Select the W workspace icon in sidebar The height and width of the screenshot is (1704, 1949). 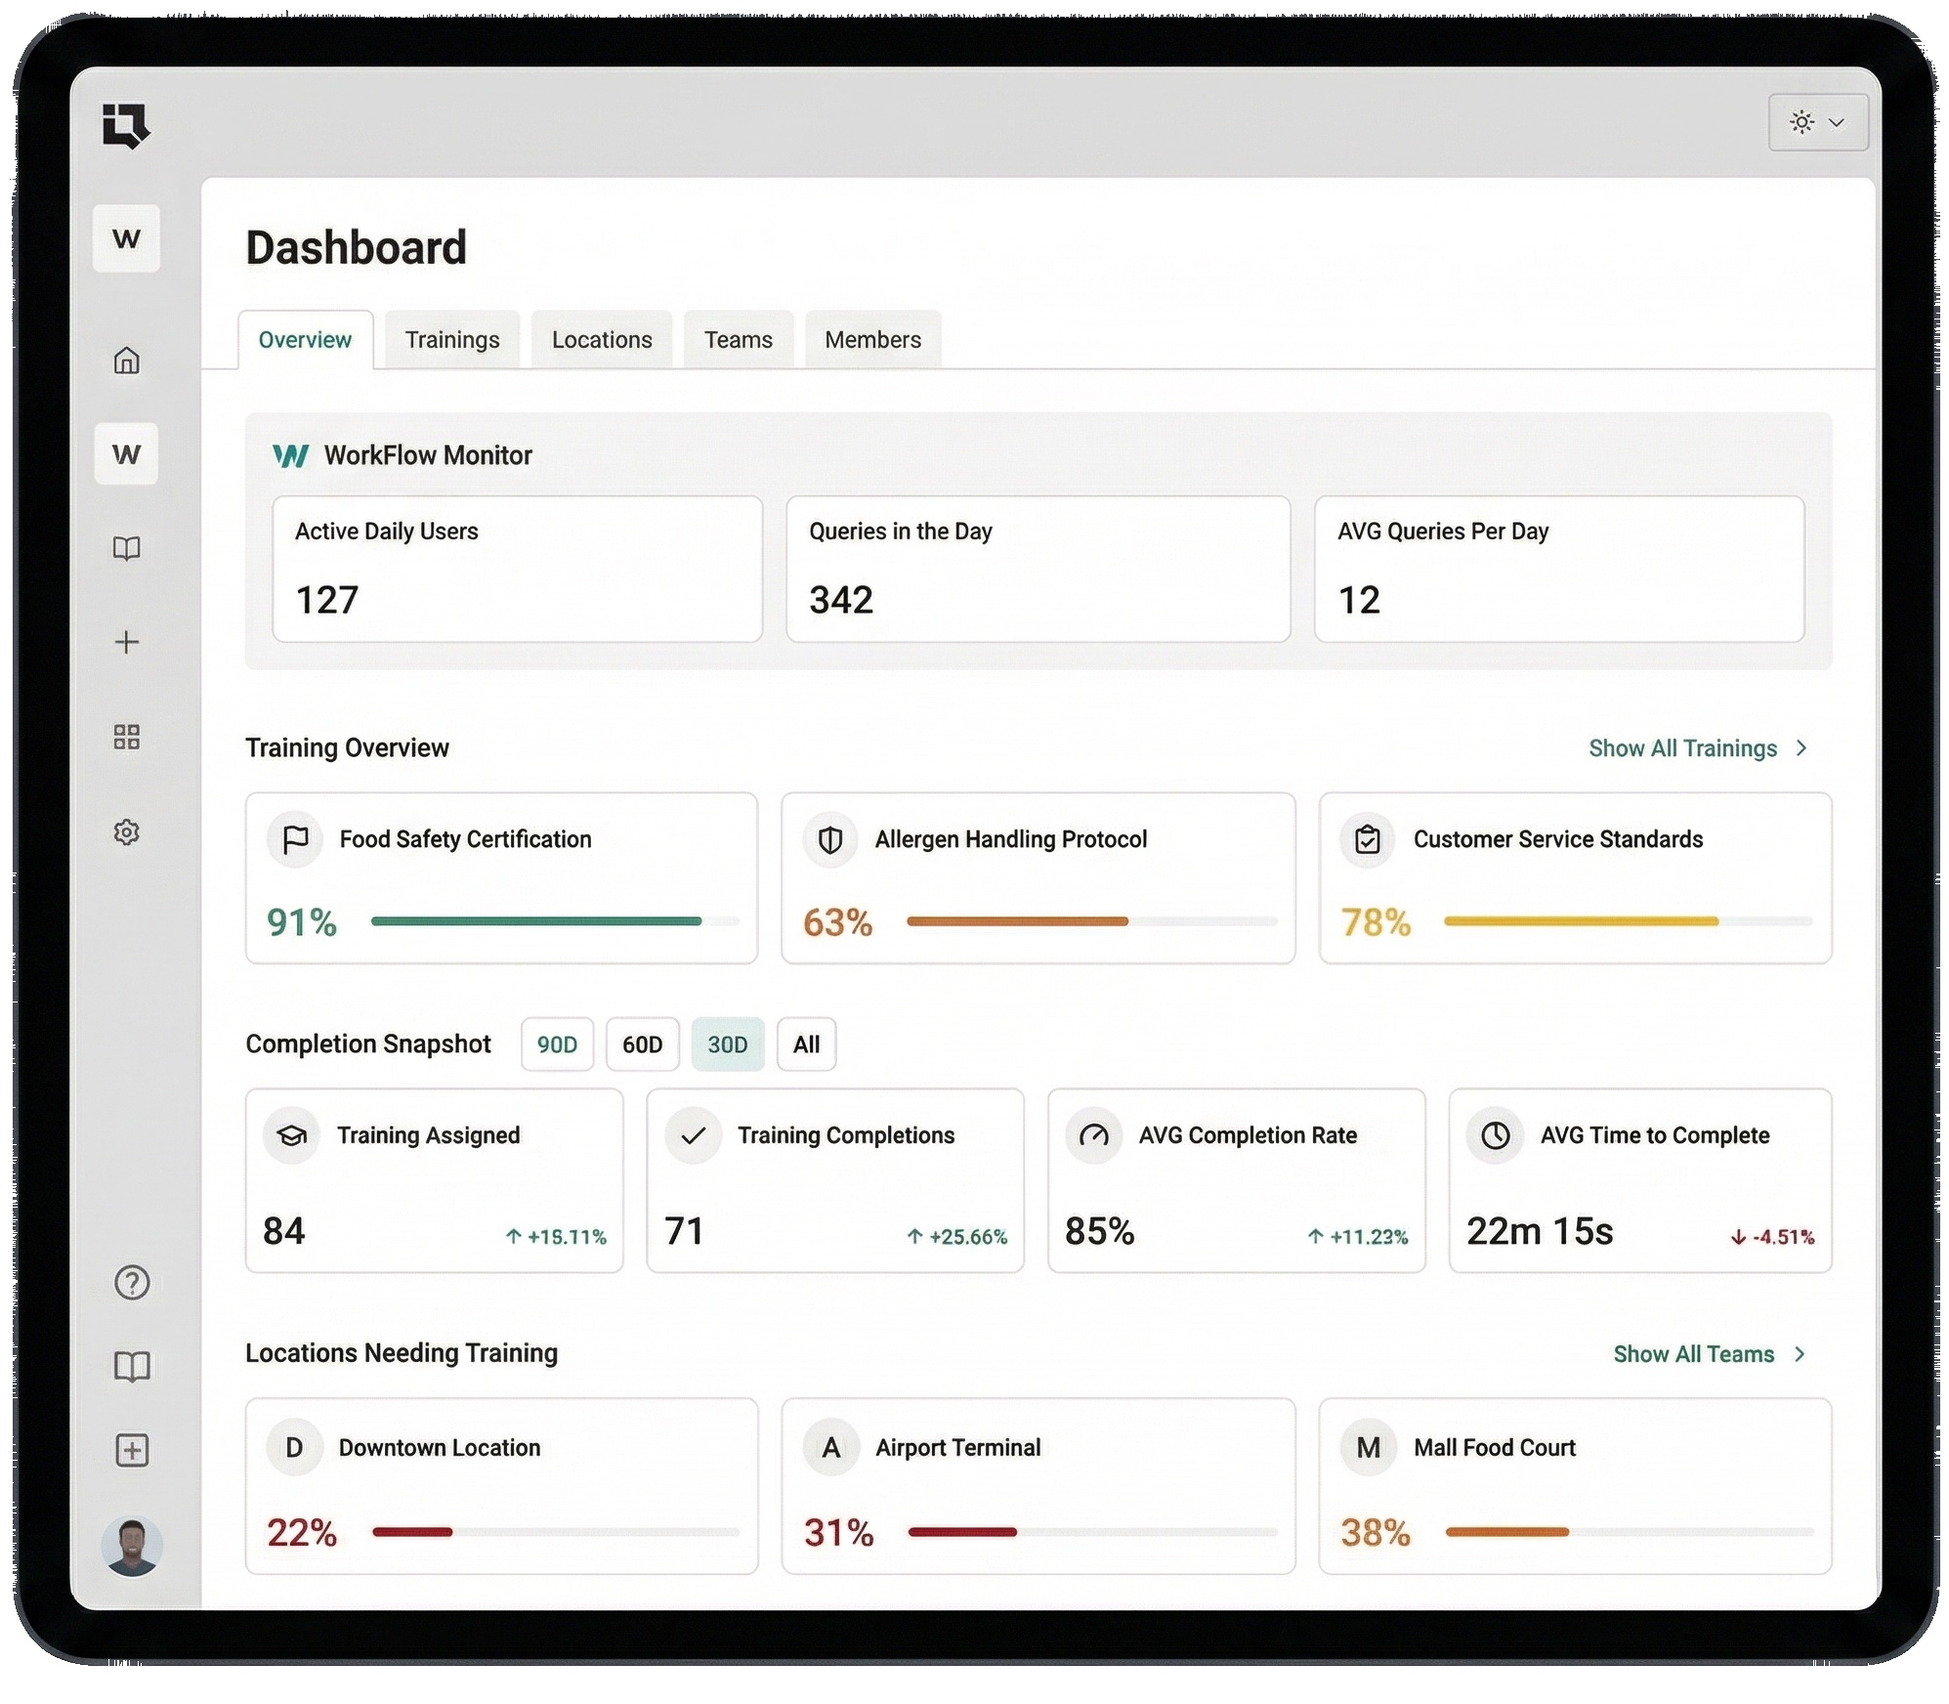126,454
